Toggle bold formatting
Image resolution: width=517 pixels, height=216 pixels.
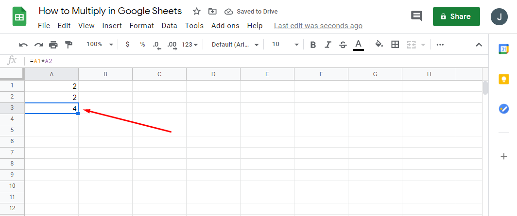[x=313, y=45]
